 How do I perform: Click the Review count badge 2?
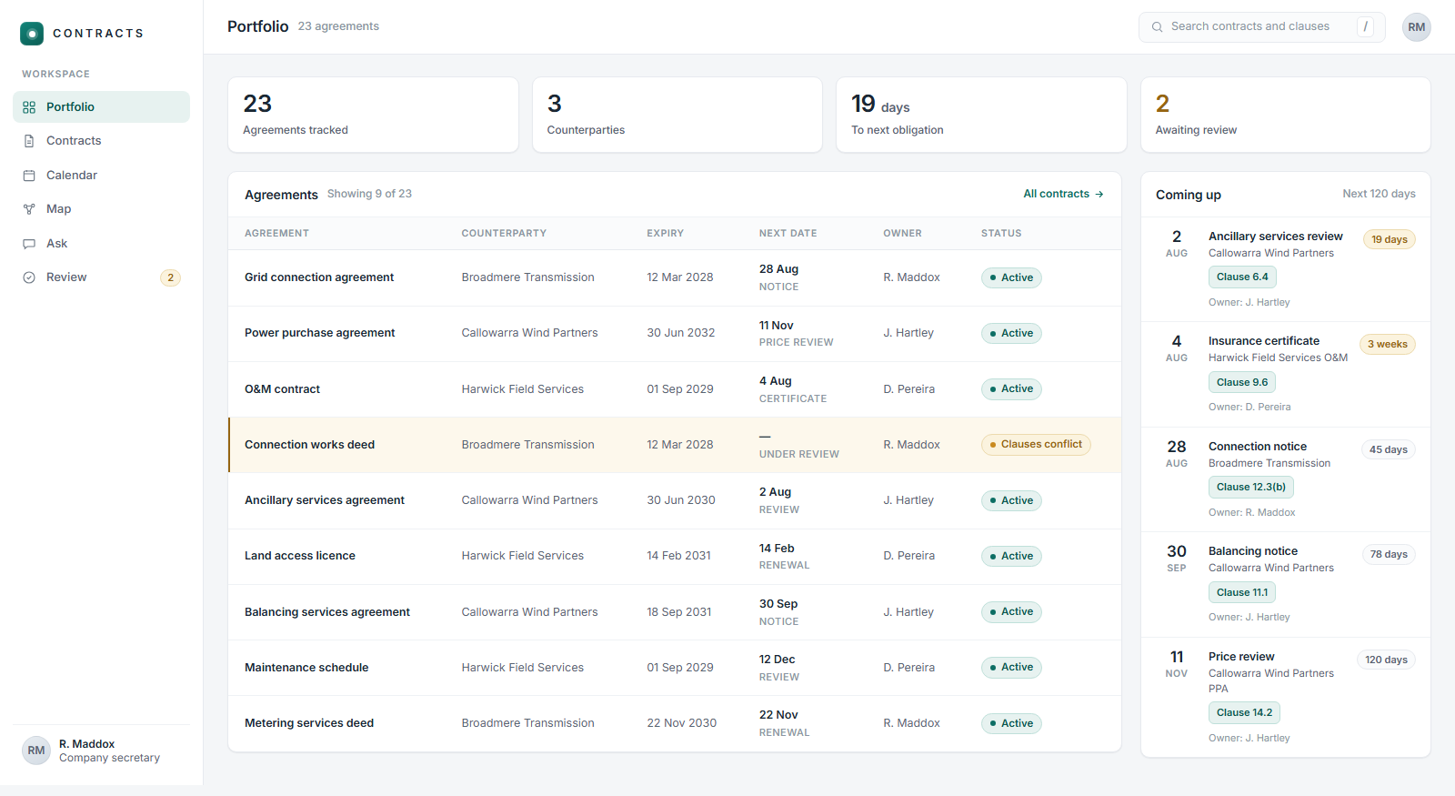170,277
